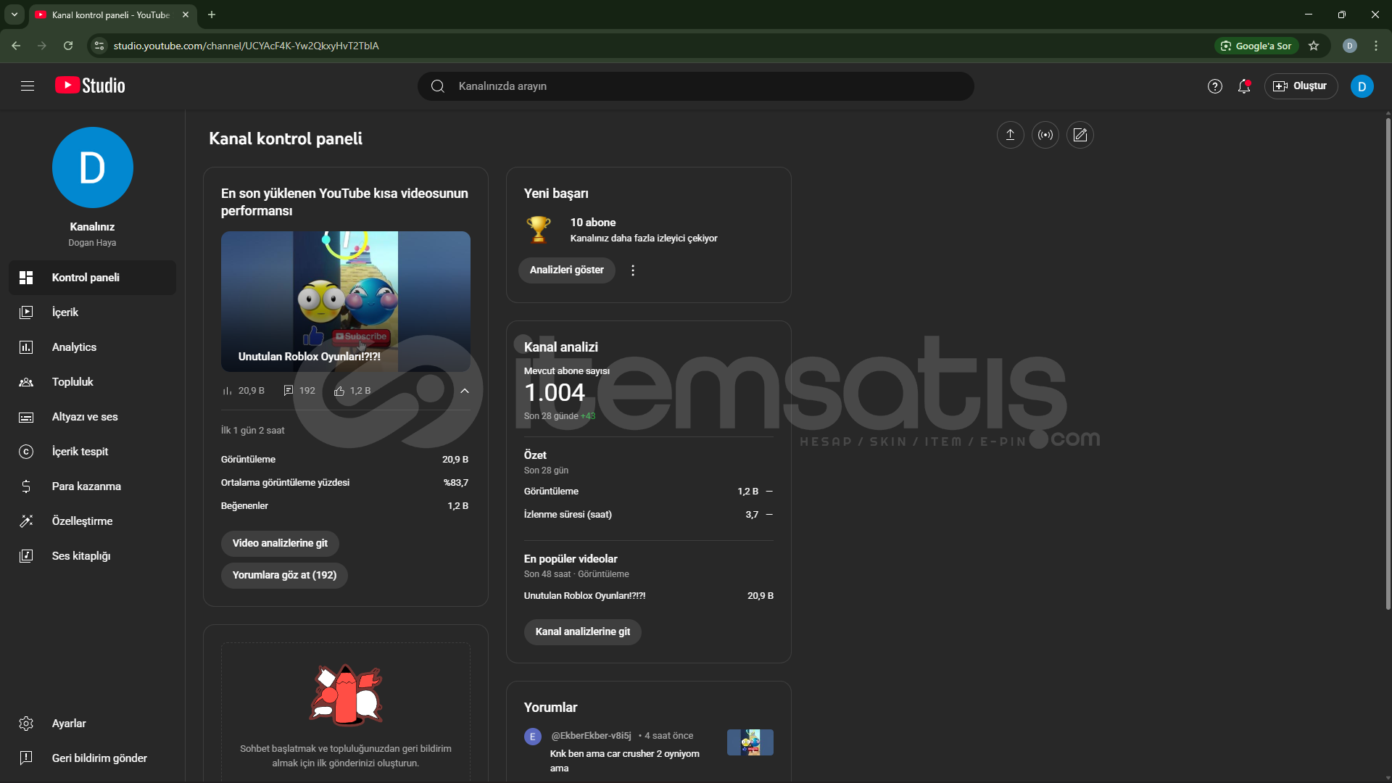
Task: Click the upload videos icon
Action: [x=1010, y=135]
